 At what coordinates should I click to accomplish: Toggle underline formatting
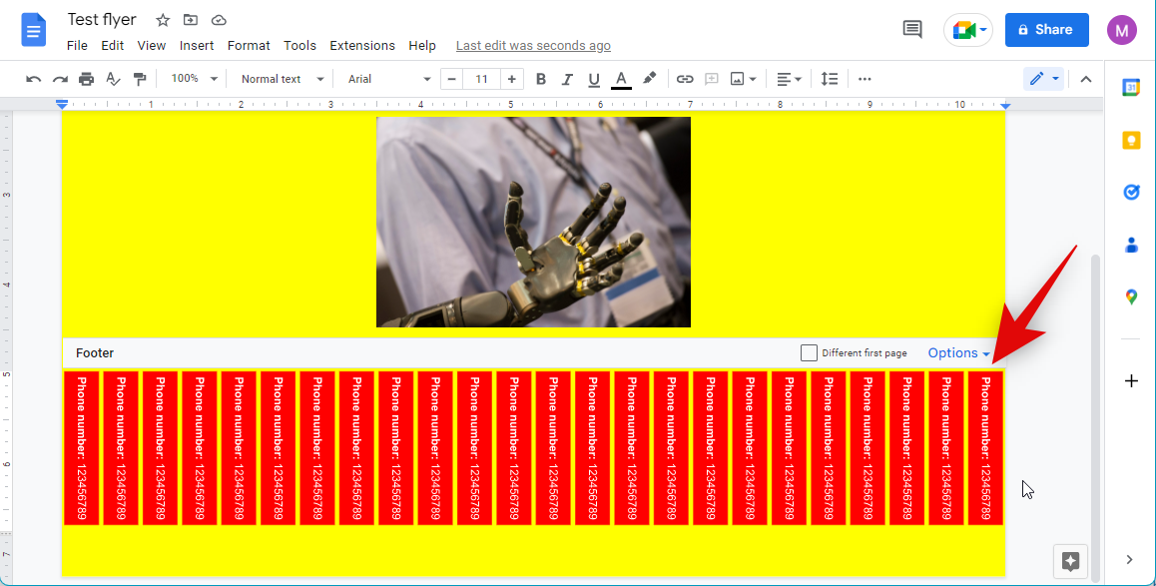pyautogui.click(x=594, y=79)
